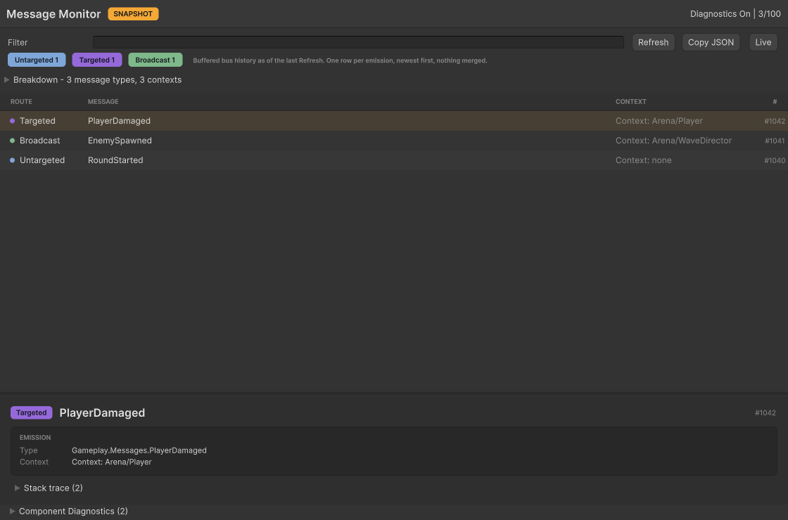Screen dimensions: 788x520
Task: Click the PlayerDamaged detail panel title
Action: click(102, 412)
